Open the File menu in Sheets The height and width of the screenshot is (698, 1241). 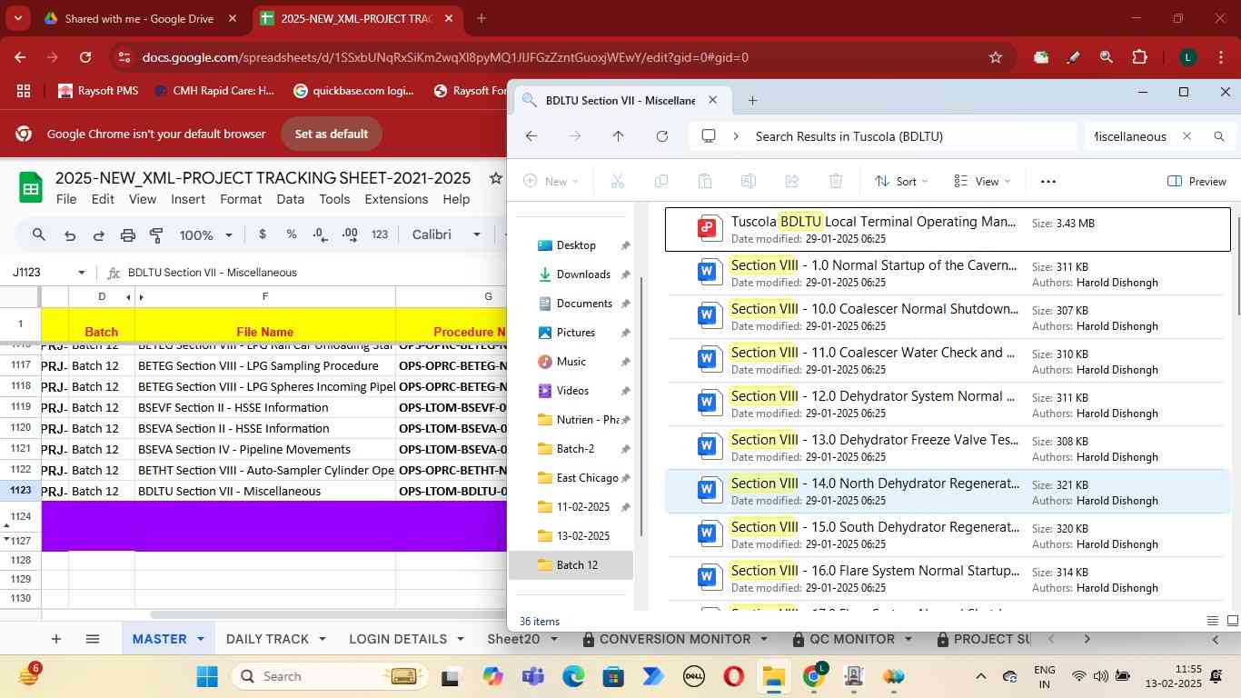click(x=66, y=199)
